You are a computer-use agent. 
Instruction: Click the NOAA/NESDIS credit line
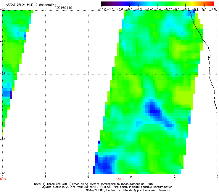(128, 190)
